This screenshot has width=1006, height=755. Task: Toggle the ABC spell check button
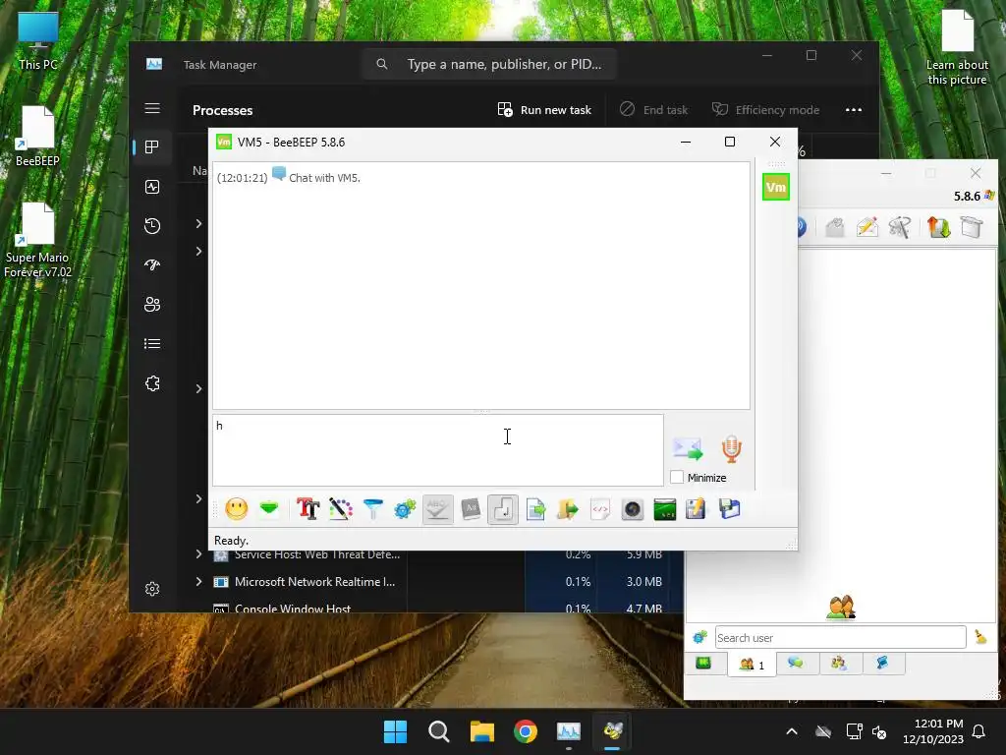[x=437, y=510]
